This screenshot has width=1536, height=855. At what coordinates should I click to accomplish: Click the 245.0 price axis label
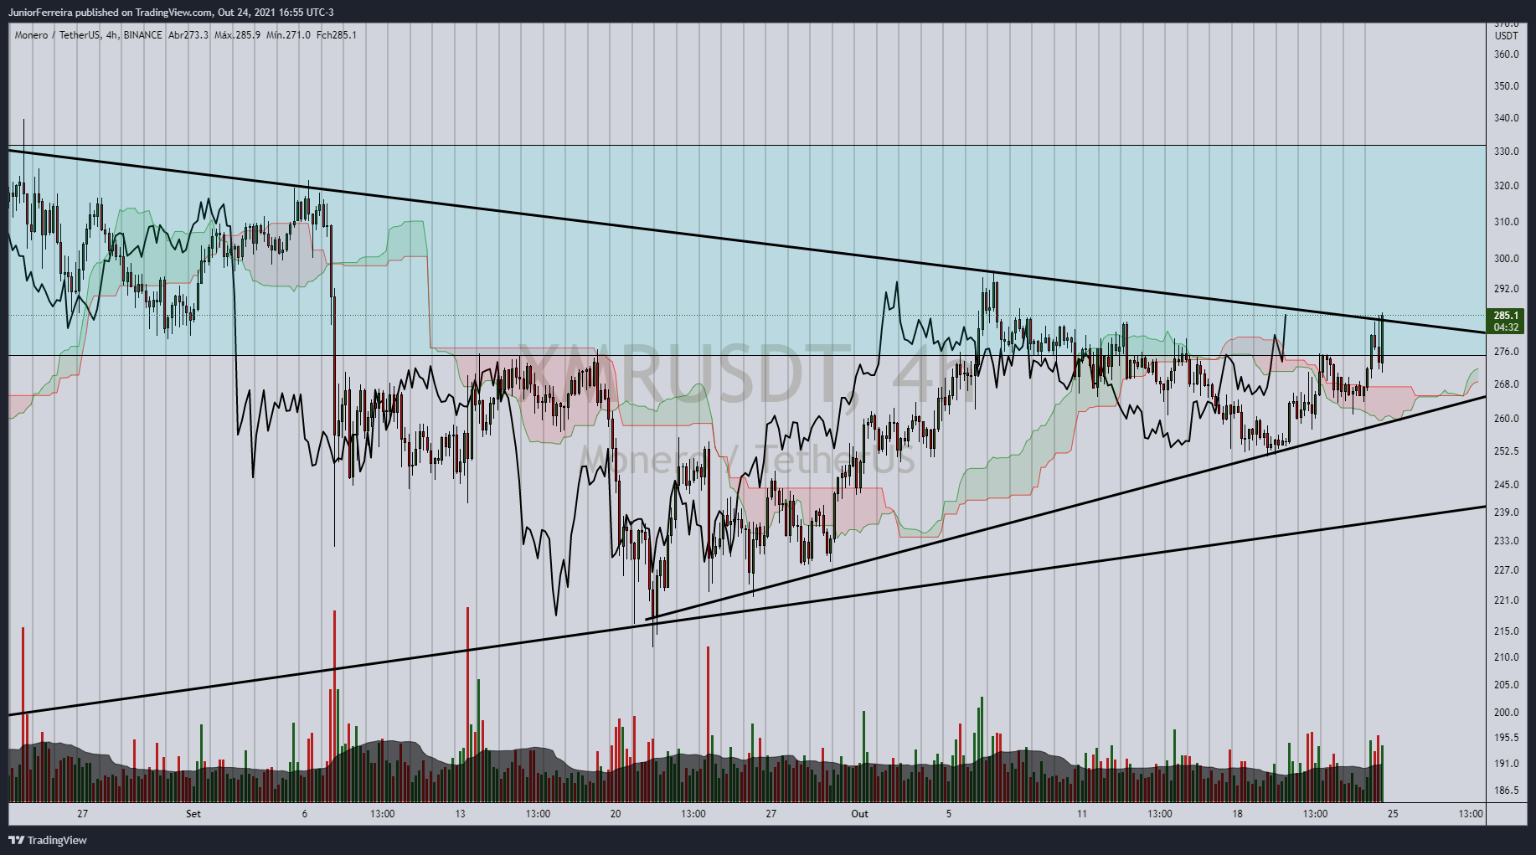click(1506, 485)
